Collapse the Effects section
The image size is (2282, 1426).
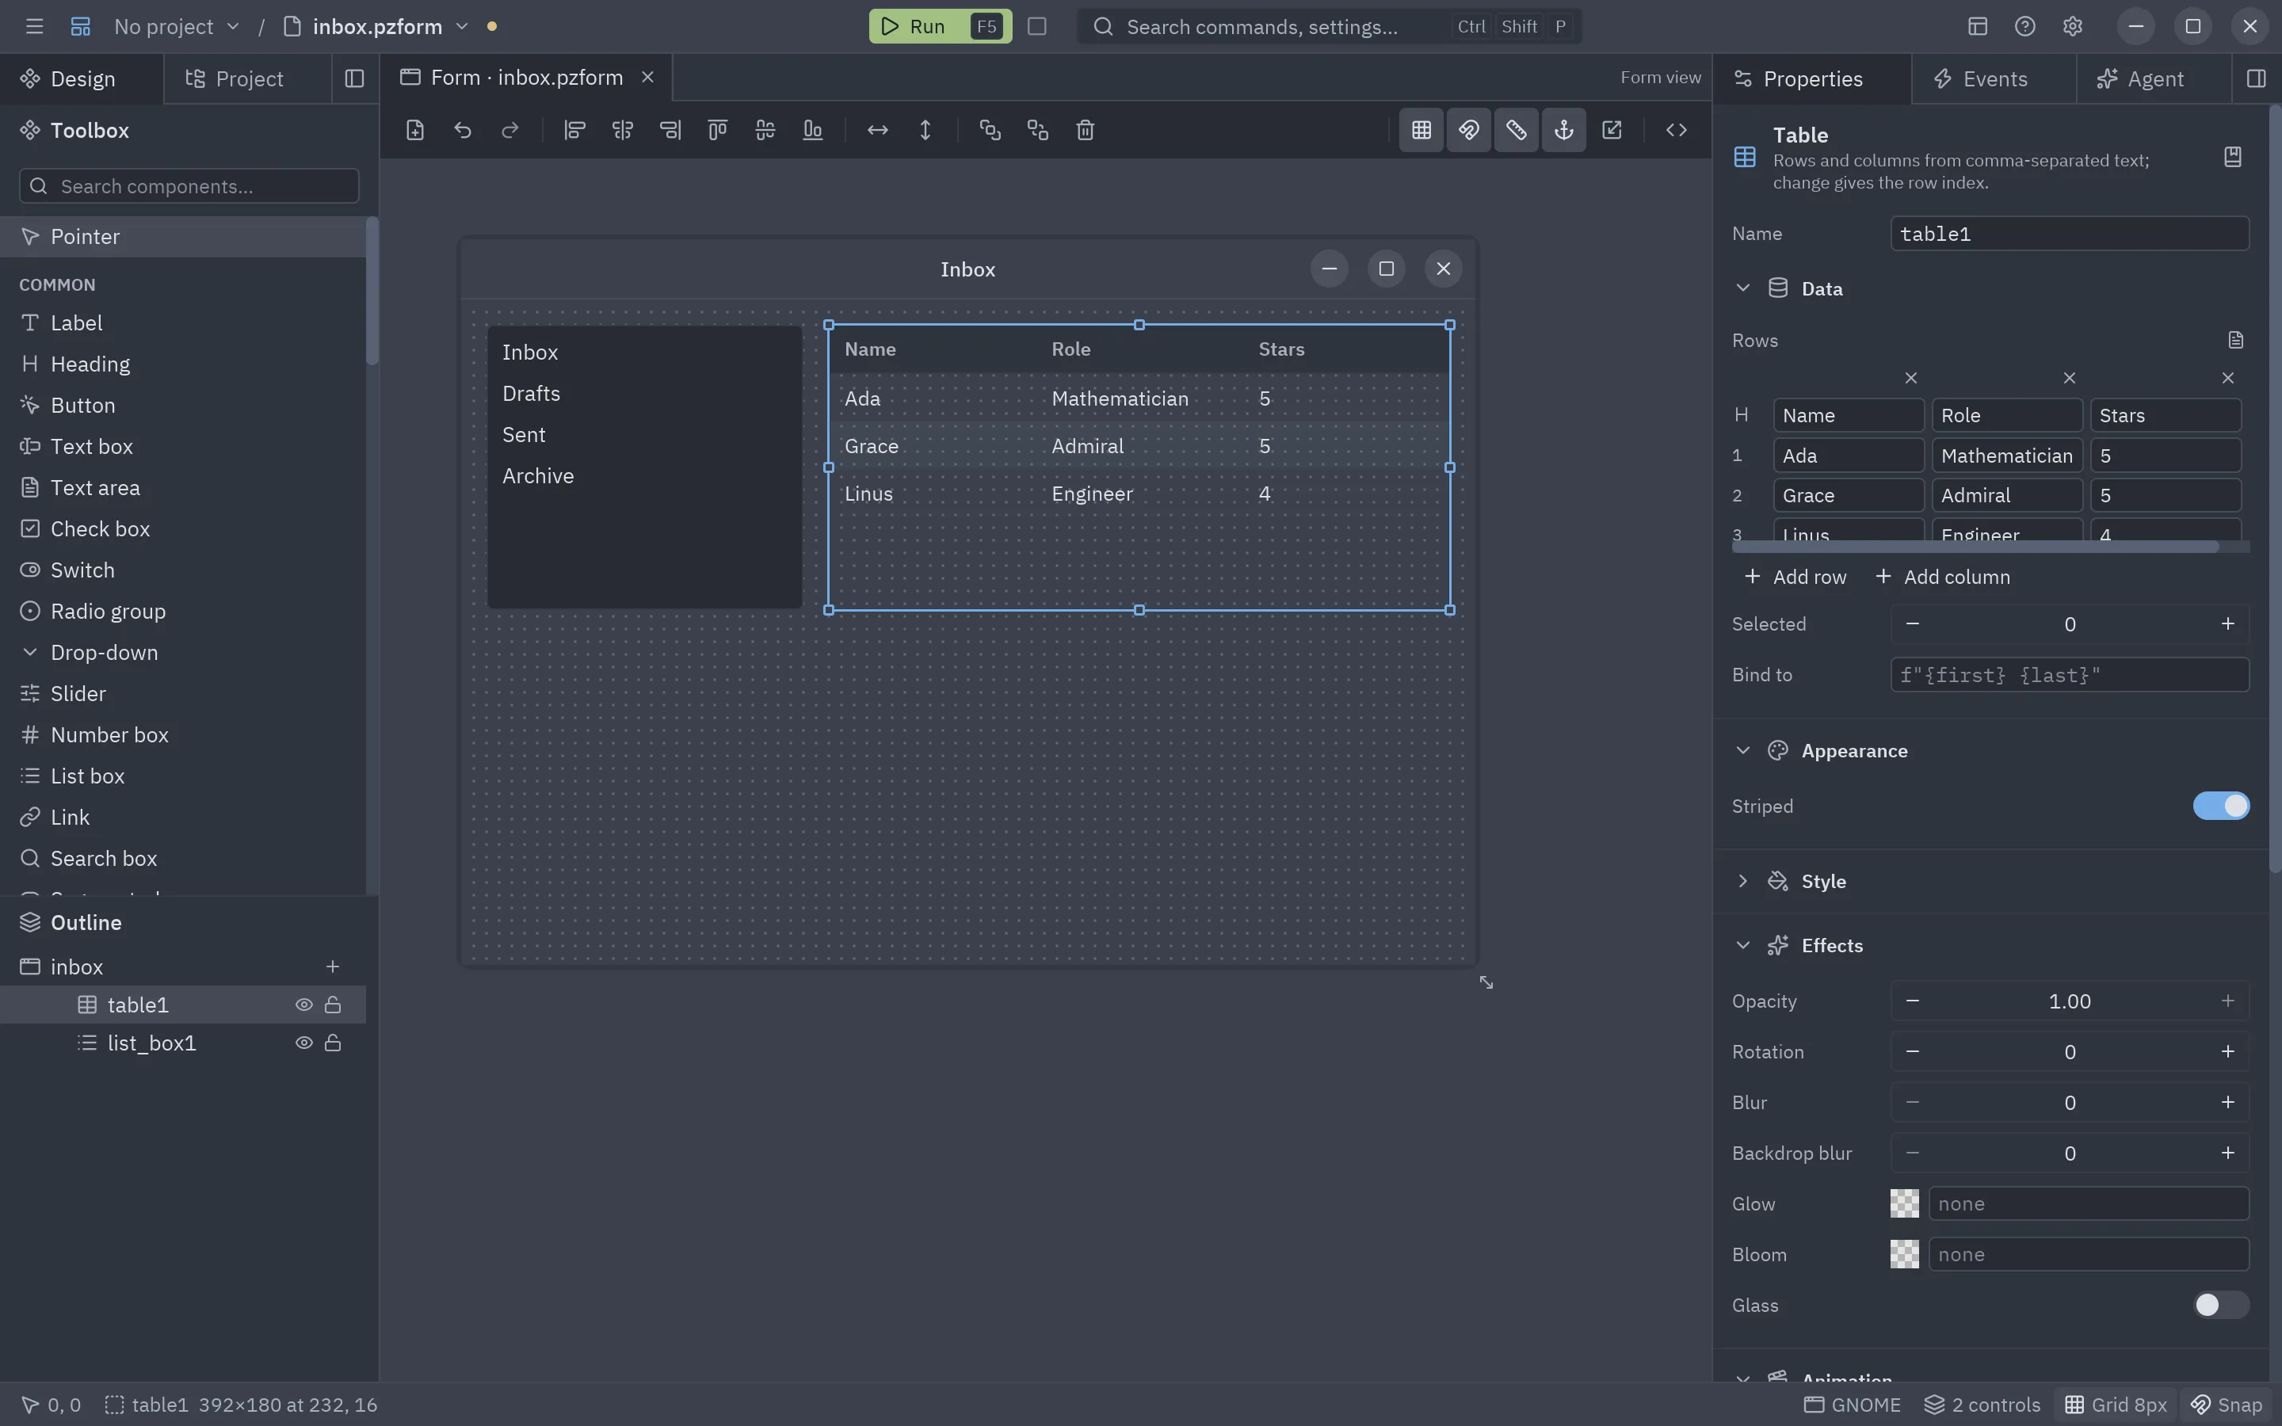[1742, 946]
